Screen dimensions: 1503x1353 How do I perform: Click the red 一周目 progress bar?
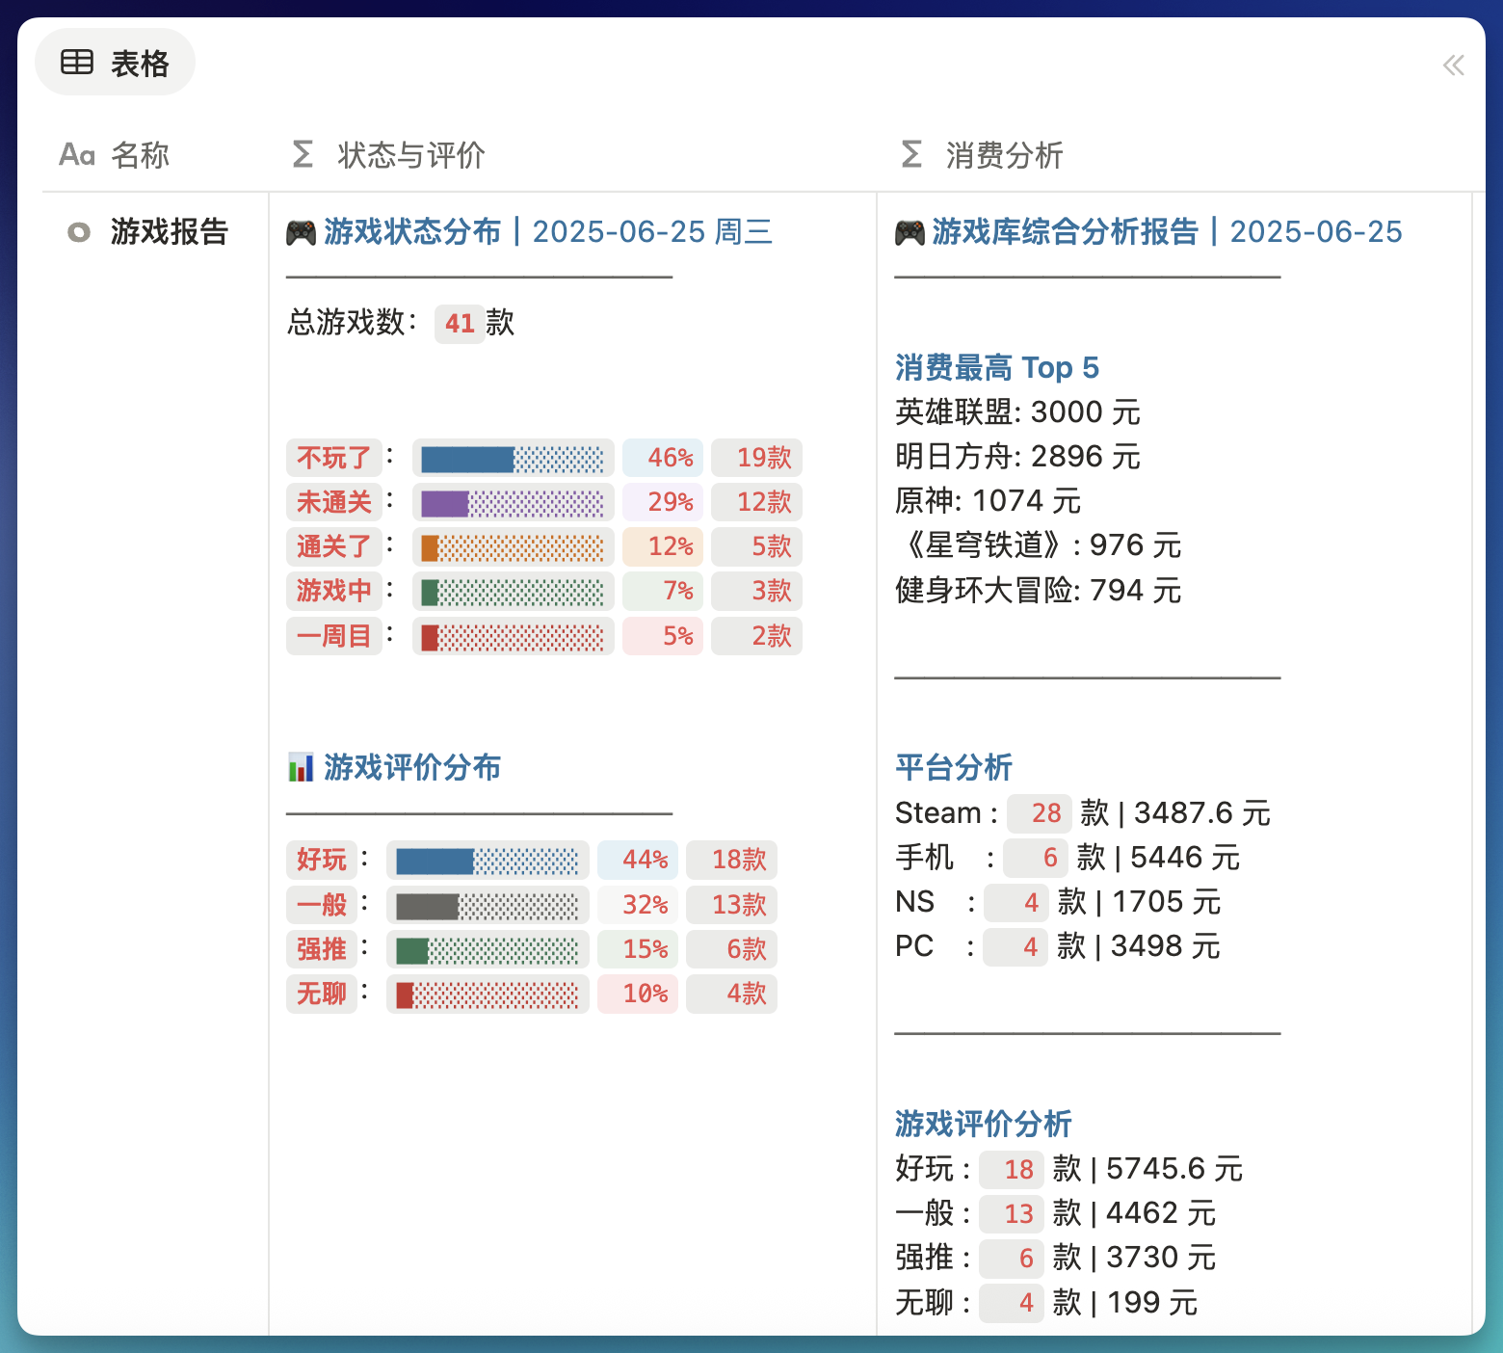[514, 637]
